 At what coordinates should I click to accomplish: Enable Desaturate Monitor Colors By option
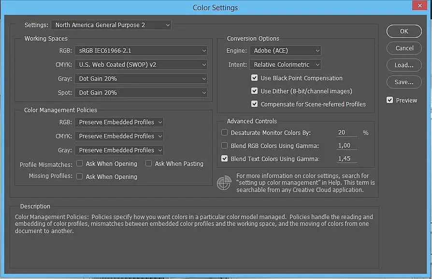(x=225, y=132)
